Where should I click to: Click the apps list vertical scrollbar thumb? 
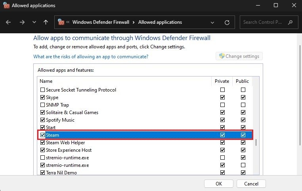tap(256, 142)
